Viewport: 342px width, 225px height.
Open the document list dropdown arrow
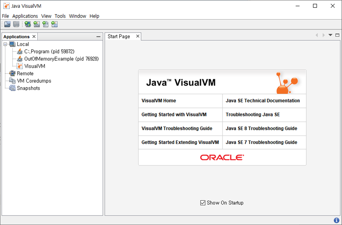click(x=330, y=35)
